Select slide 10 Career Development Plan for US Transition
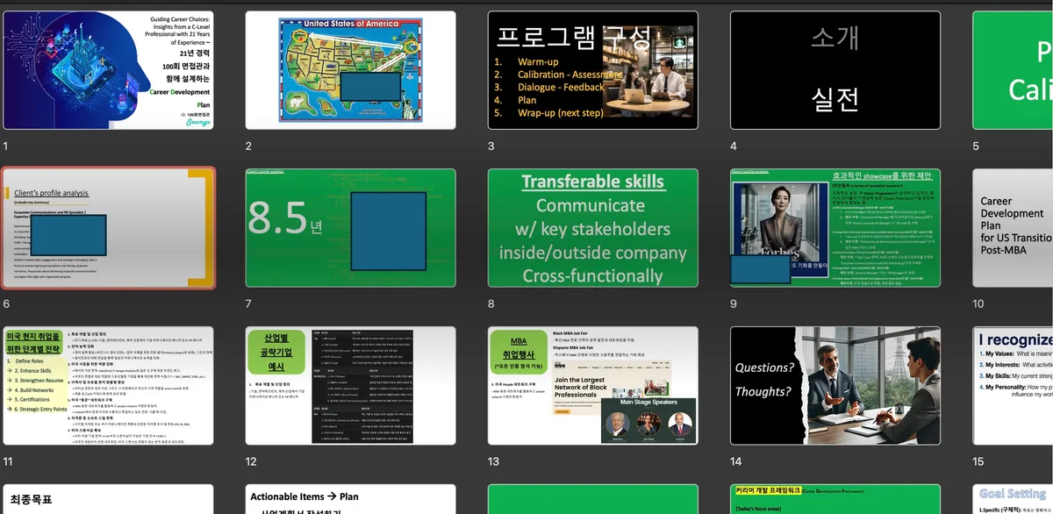Viewport: 1053px width, 514px height. pos(1013,228)
